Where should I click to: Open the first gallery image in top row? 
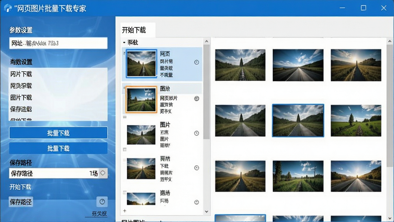[240, 65]
